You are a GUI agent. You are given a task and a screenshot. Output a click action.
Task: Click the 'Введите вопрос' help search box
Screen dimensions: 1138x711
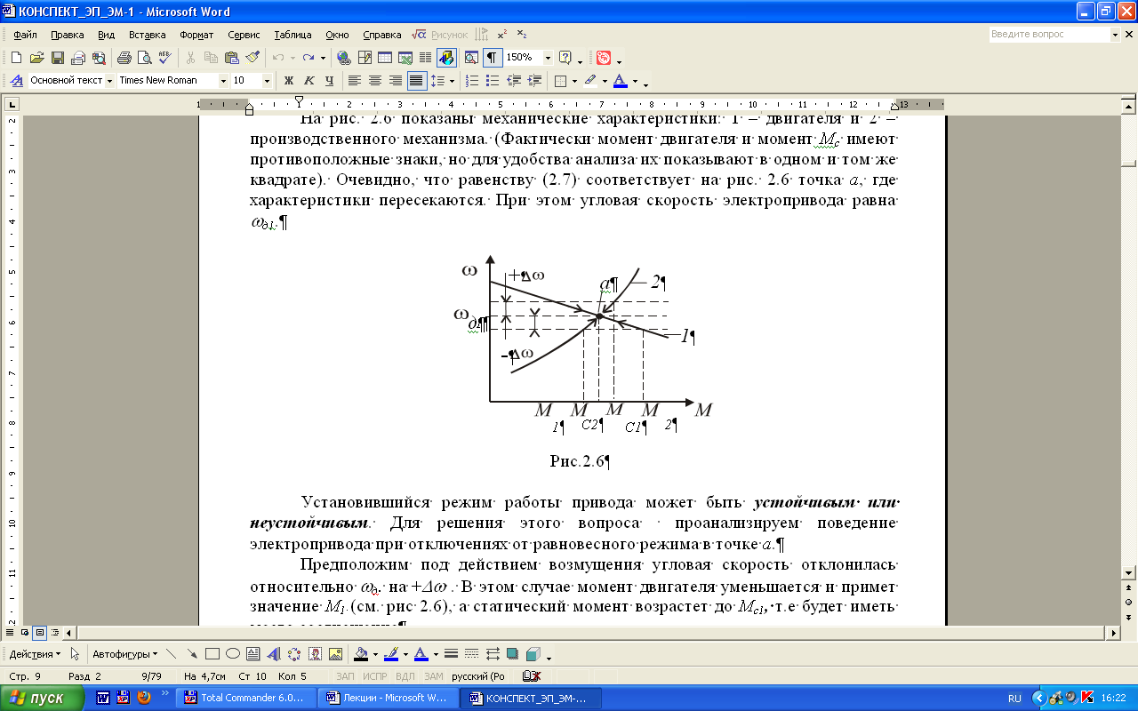pos(1050,35)
